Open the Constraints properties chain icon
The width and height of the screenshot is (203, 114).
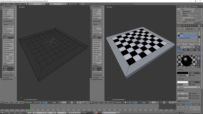tap(193, 26)
